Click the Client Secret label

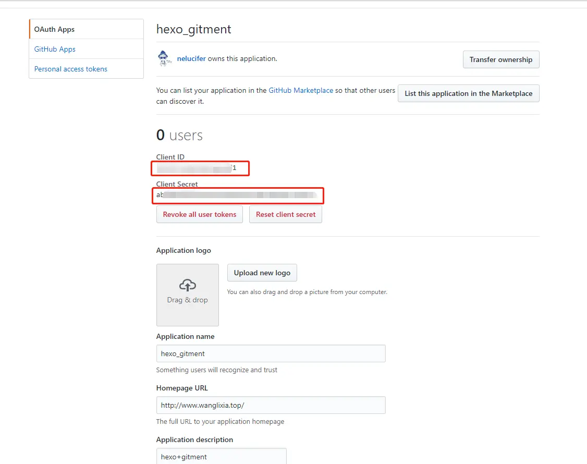pos(177,184)
